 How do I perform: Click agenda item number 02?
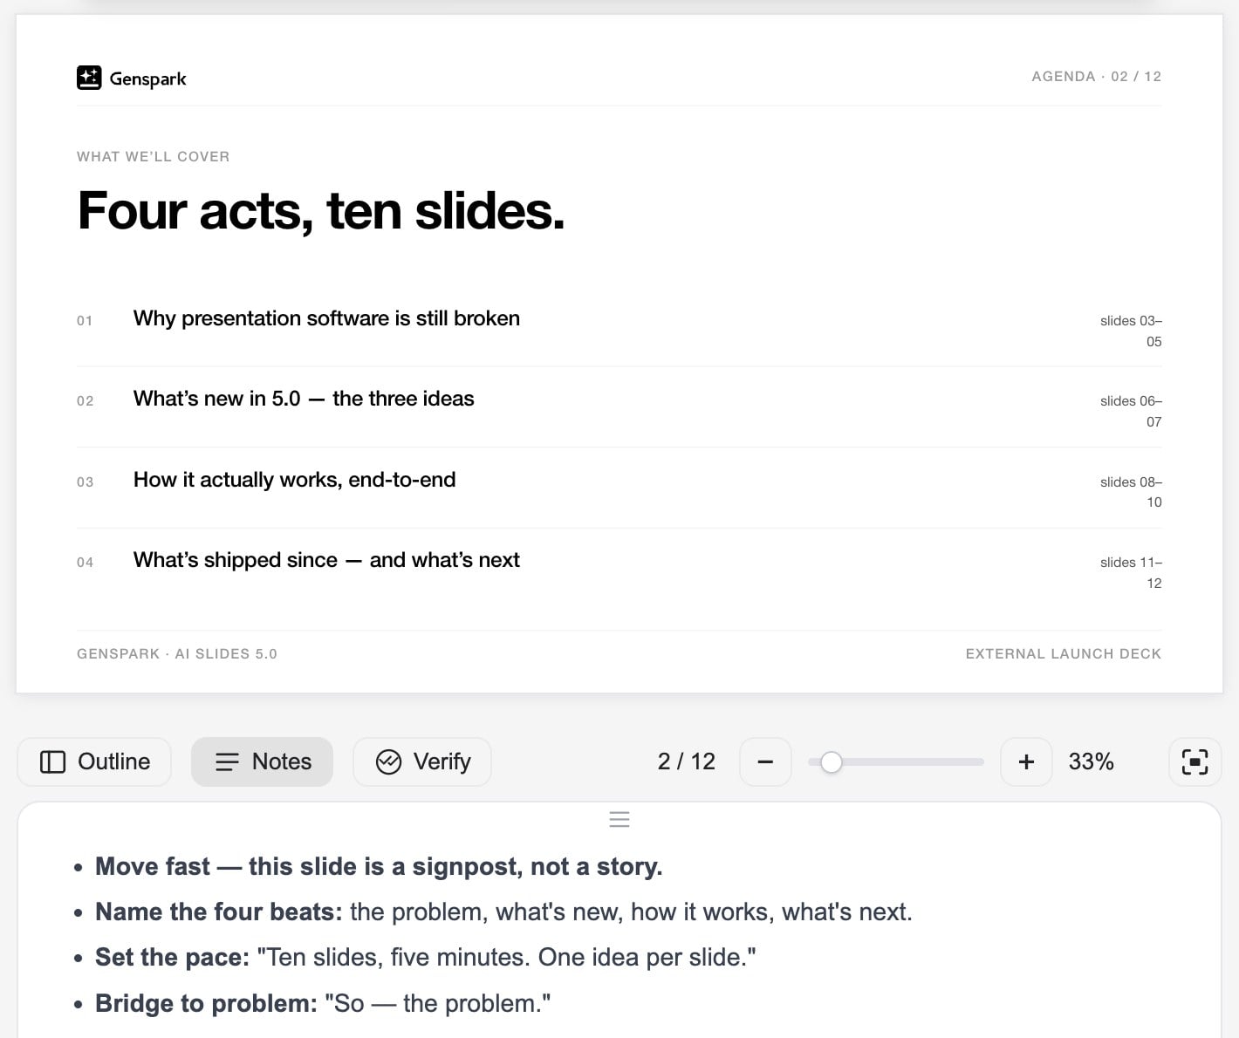pos(85,401)
